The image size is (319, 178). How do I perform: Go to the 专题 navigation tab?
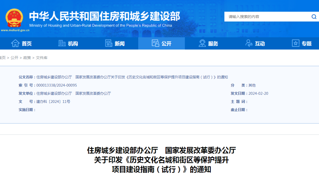pyautogui.click(x=307, y=44)
